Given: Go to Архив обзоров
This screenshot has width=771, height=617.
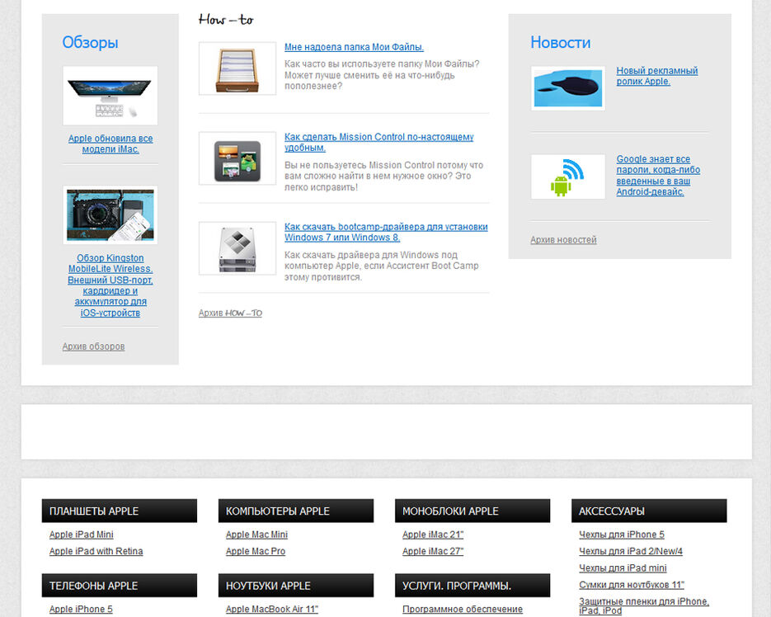Looking at the screenshot, I should point(93,347).
